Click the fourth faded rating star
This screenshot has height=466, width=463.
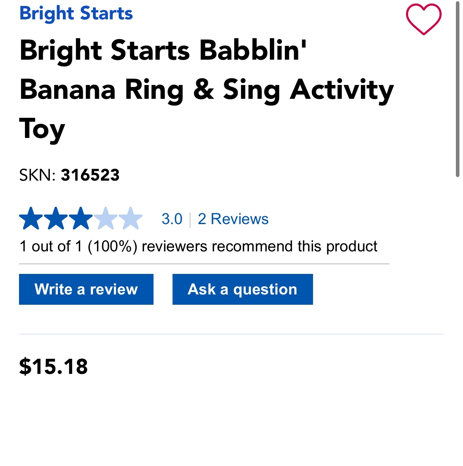(106, 219)
